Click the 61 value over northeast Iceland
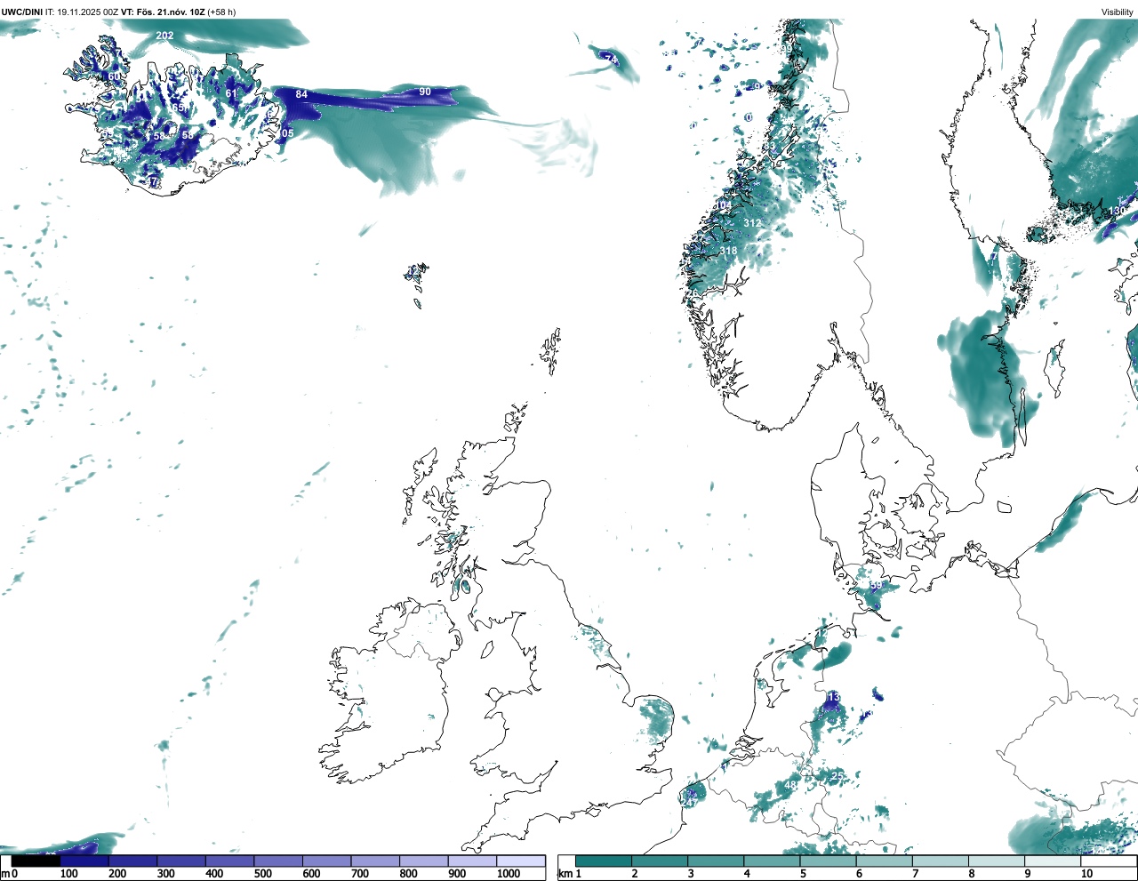Viewport: 1138px width, 881px height. (x=231, y=93)
